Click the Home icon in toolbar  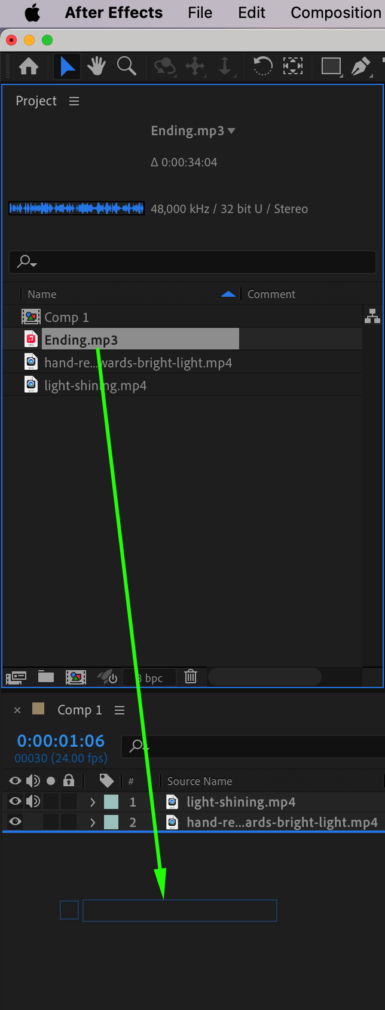pos(29,66)
